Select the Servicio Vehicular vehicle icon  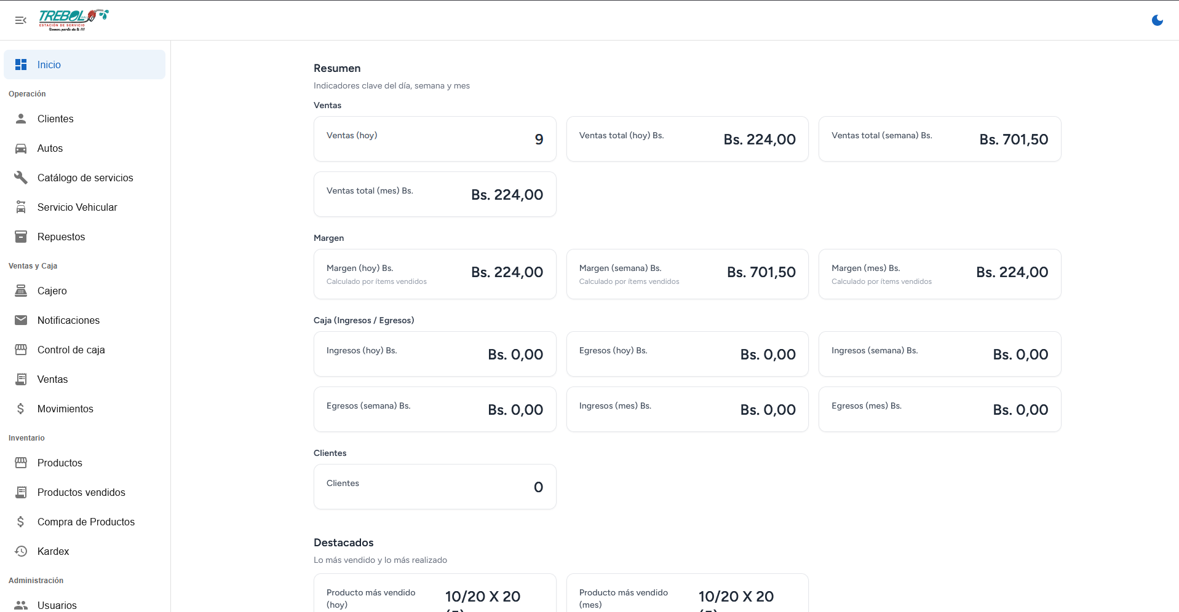[21, 207]
